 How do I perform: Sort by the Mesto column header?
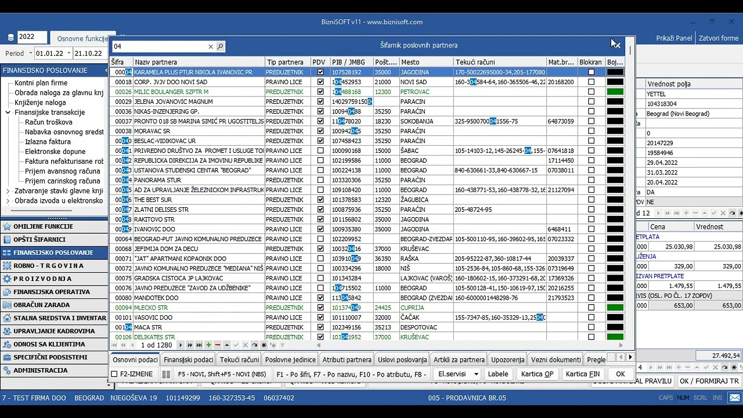point(426,62)
